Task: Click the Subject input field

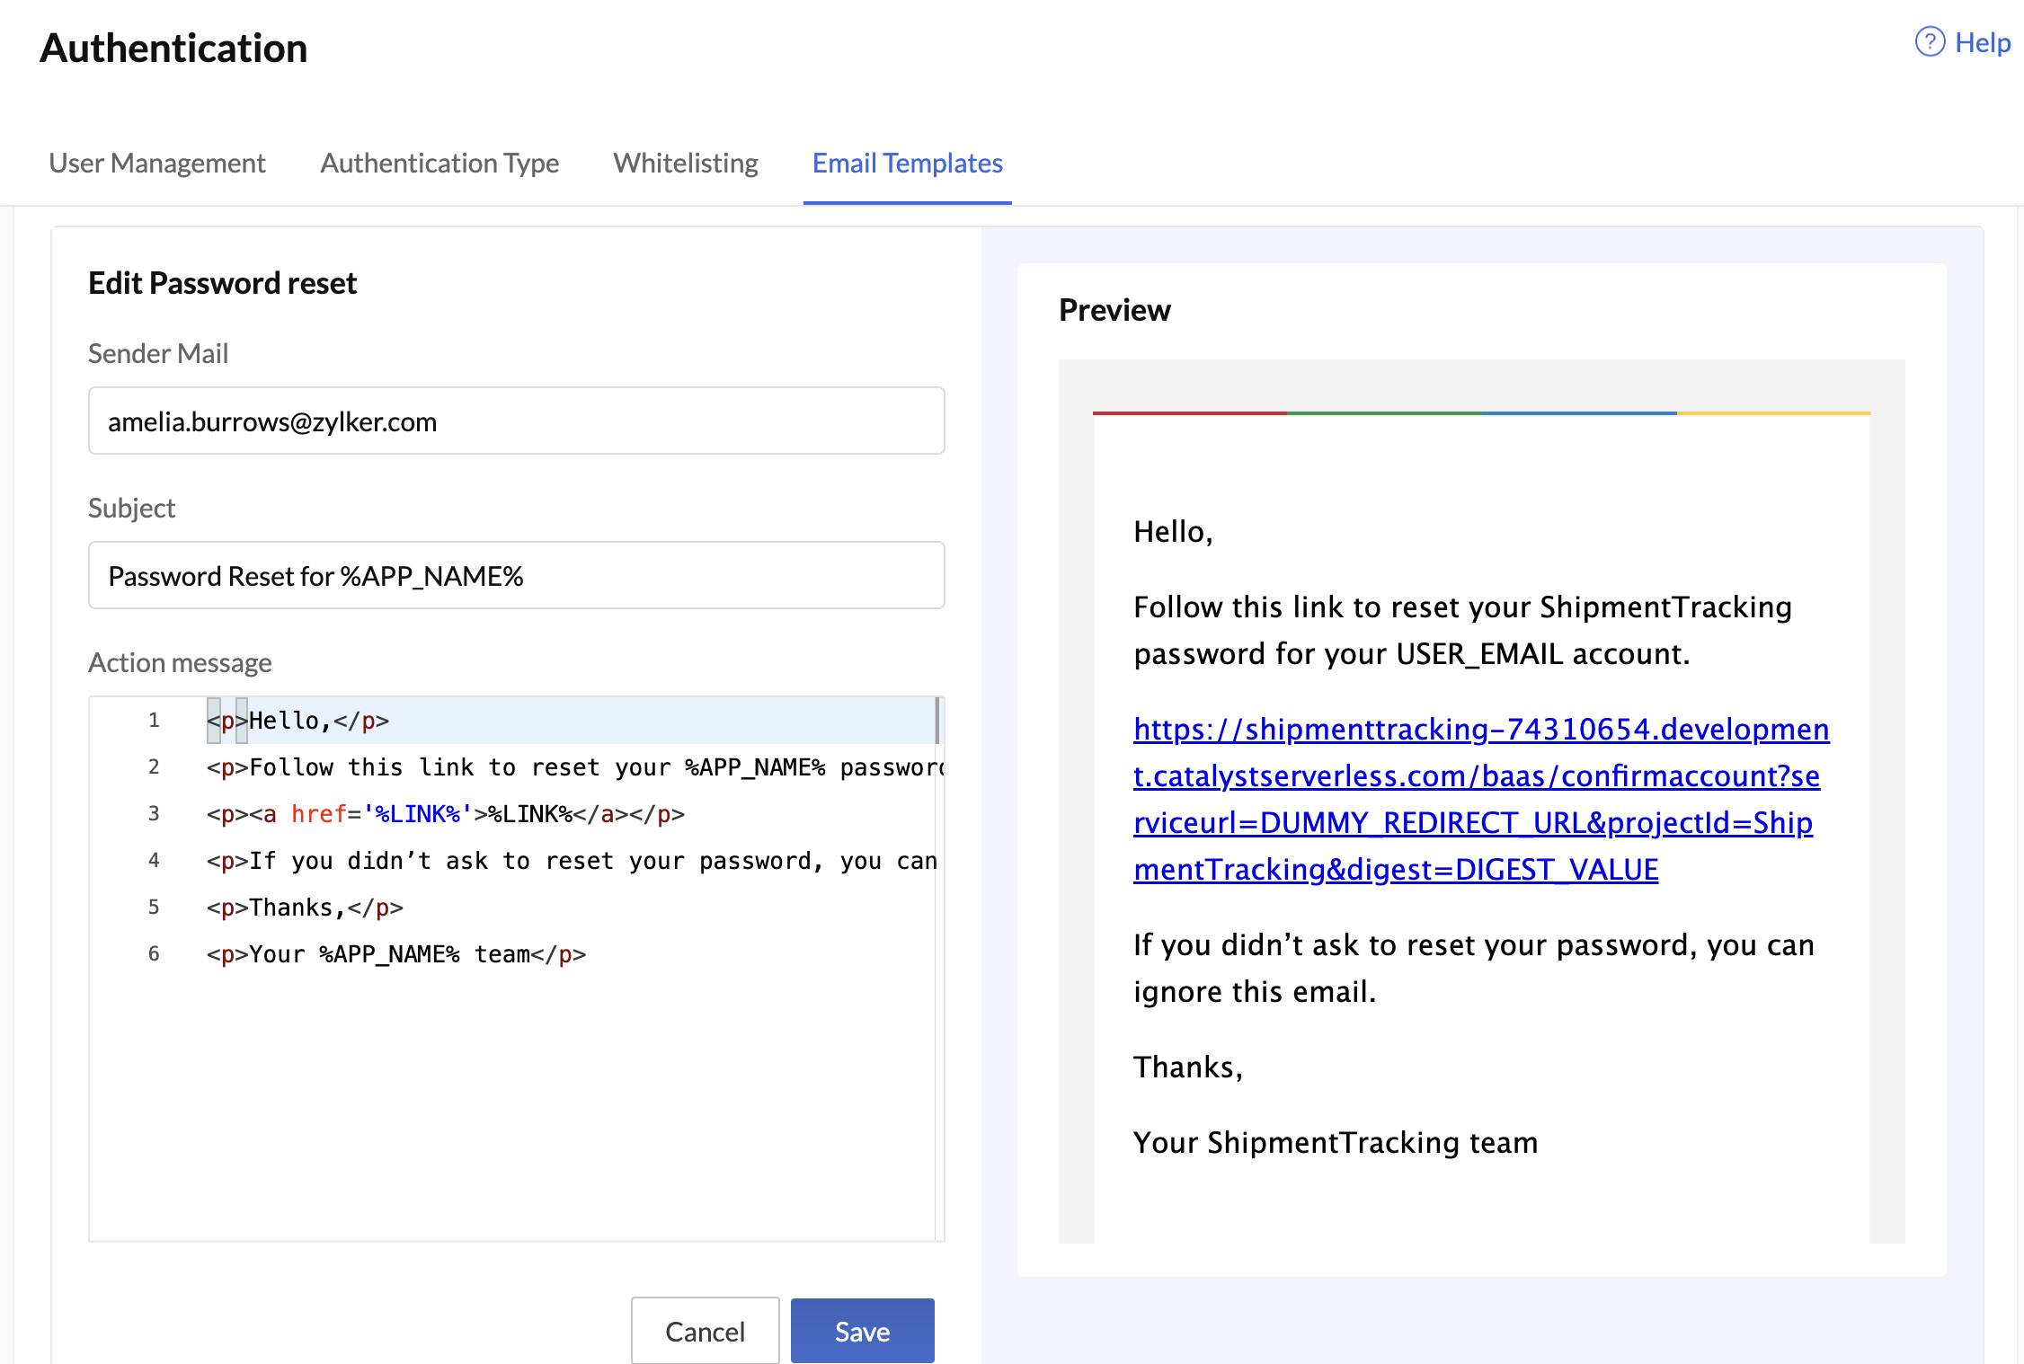Action: (516, 574)
